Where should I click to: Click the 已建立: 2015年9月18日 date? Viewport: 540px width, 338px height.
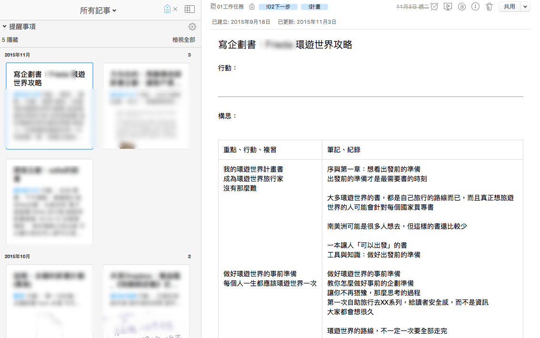point(241,22)
